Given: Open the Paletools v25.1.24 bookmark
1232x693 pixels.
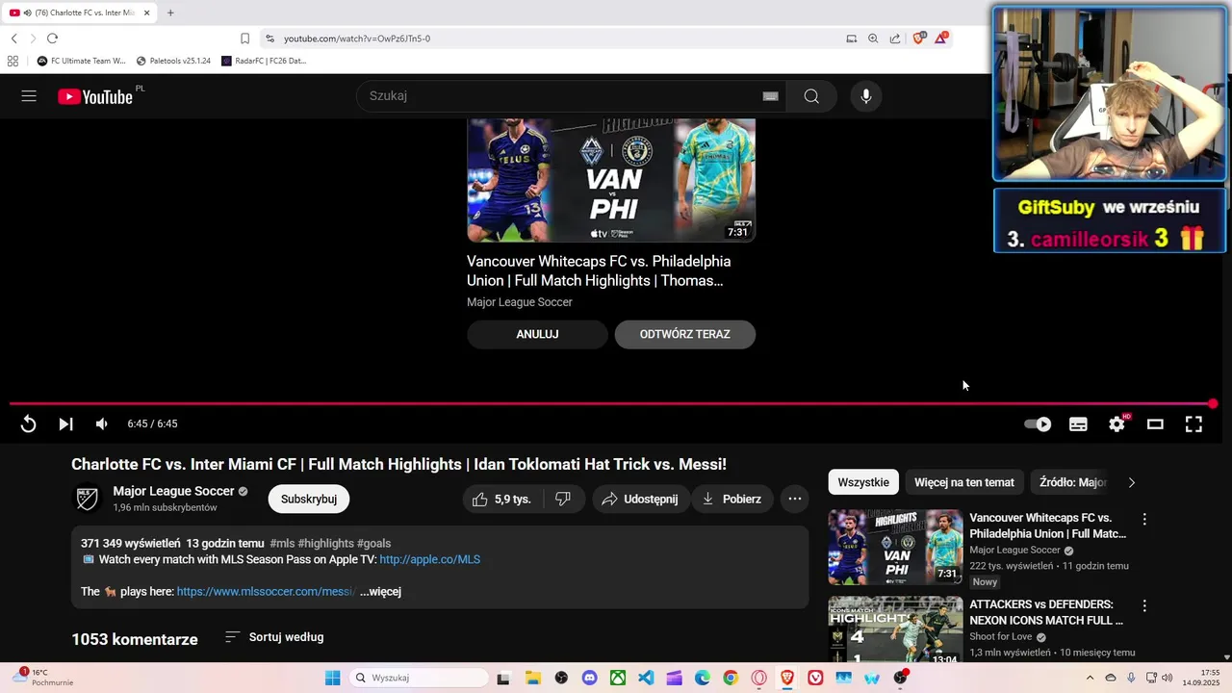Looking at the screenshot, I should [x=173, y=61].
